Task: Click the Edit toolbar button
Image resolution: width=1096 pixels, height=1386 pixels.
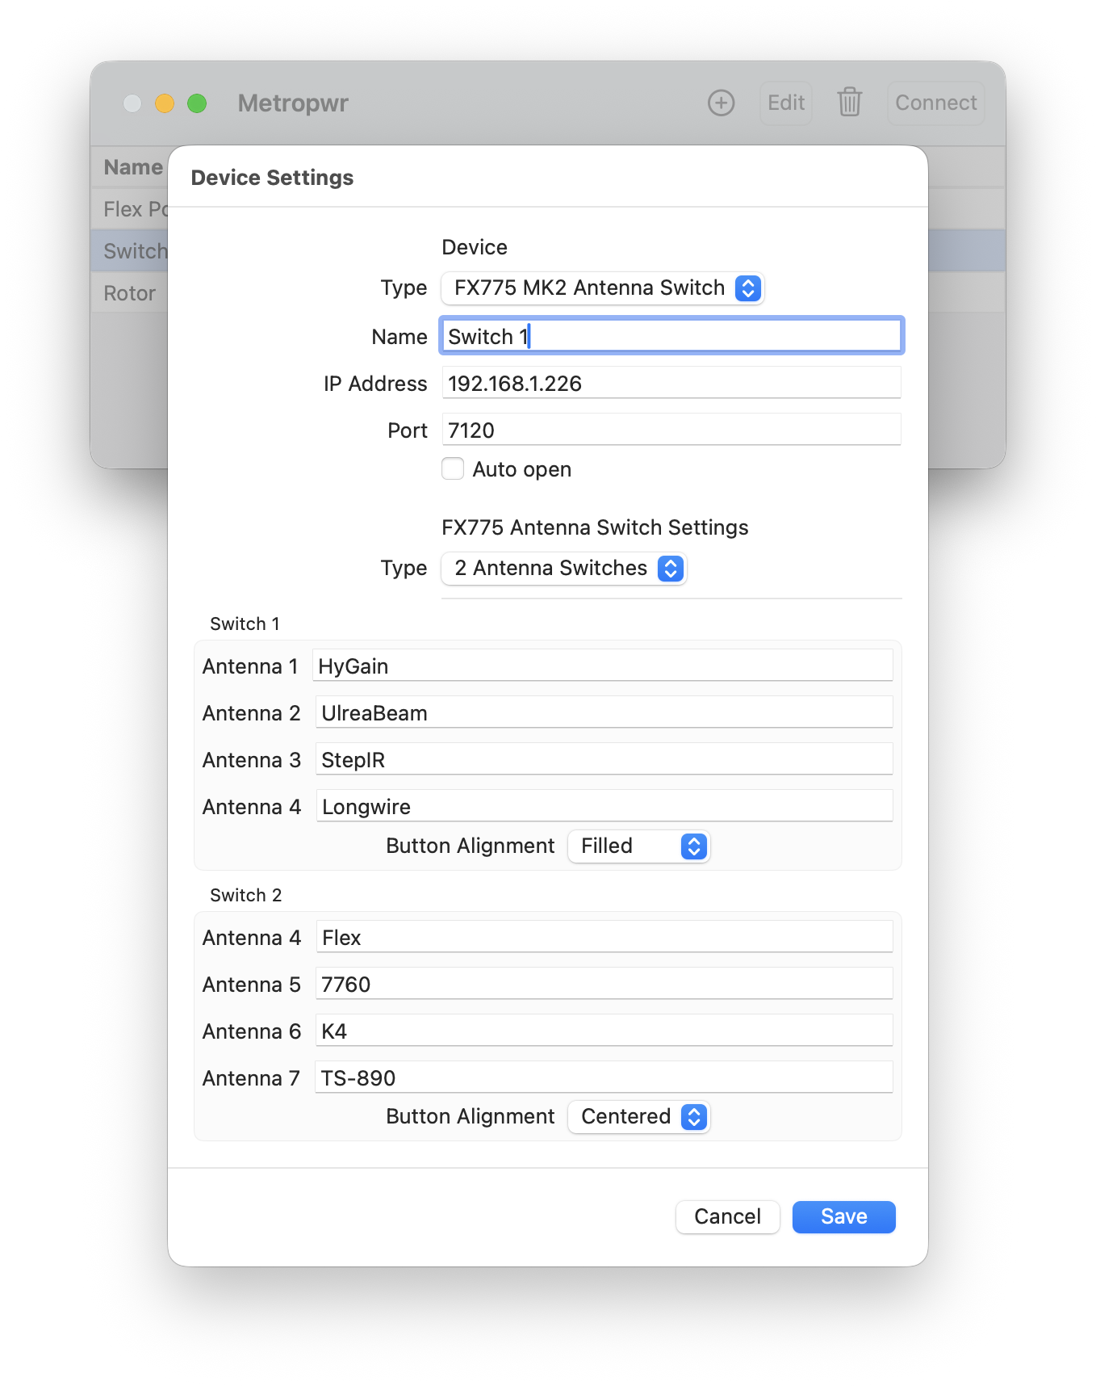Action: (x=785, y=103)
